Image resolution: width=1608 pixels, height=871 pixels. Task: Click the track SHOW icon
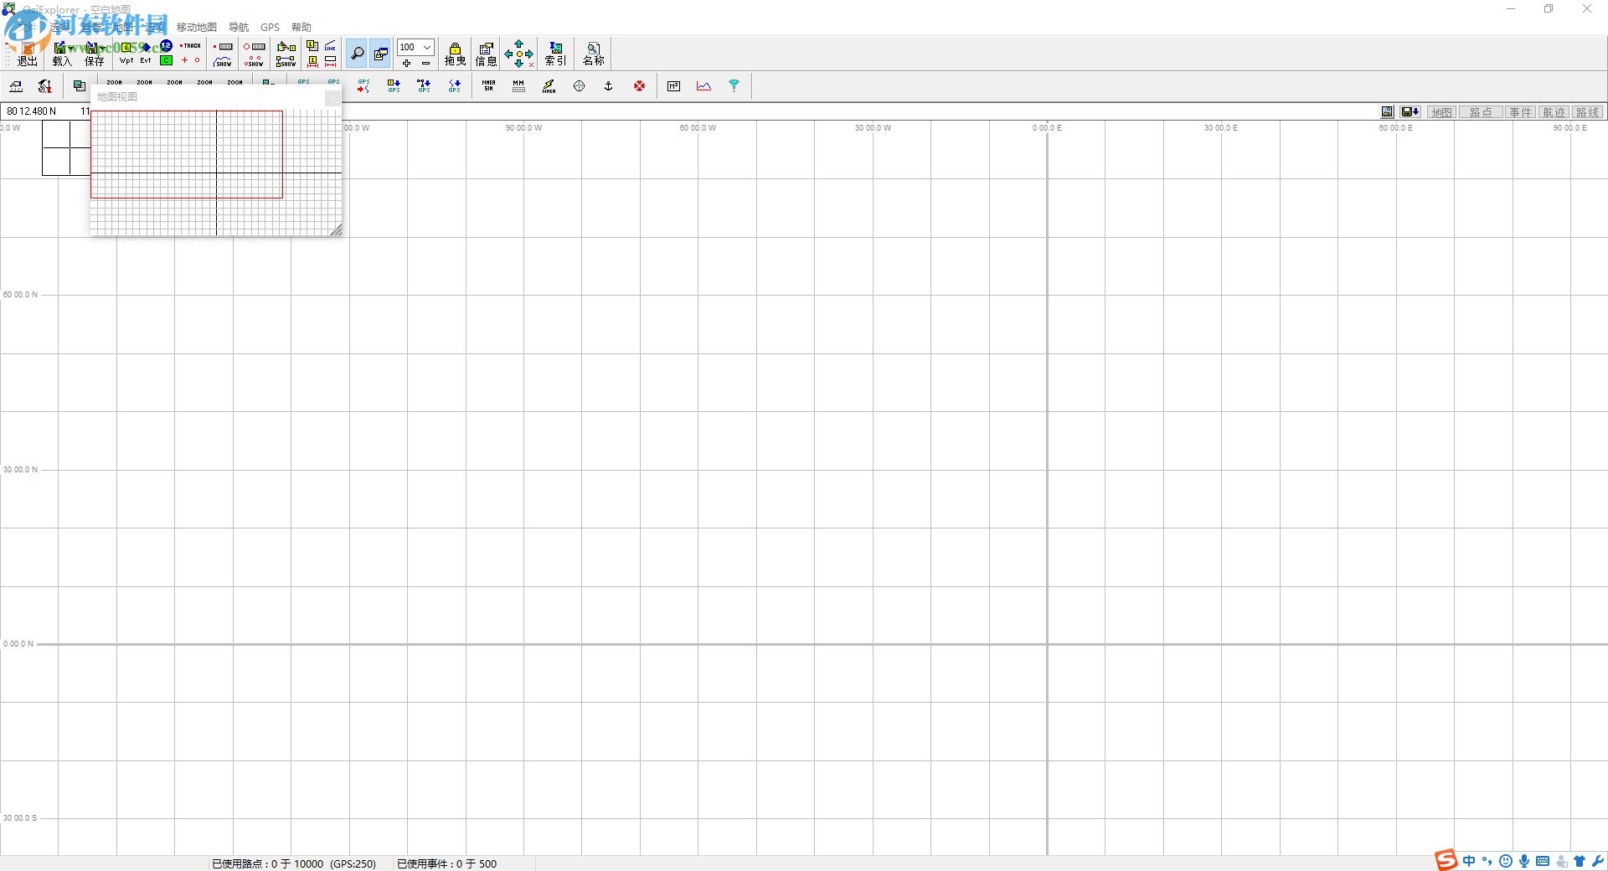223,61
